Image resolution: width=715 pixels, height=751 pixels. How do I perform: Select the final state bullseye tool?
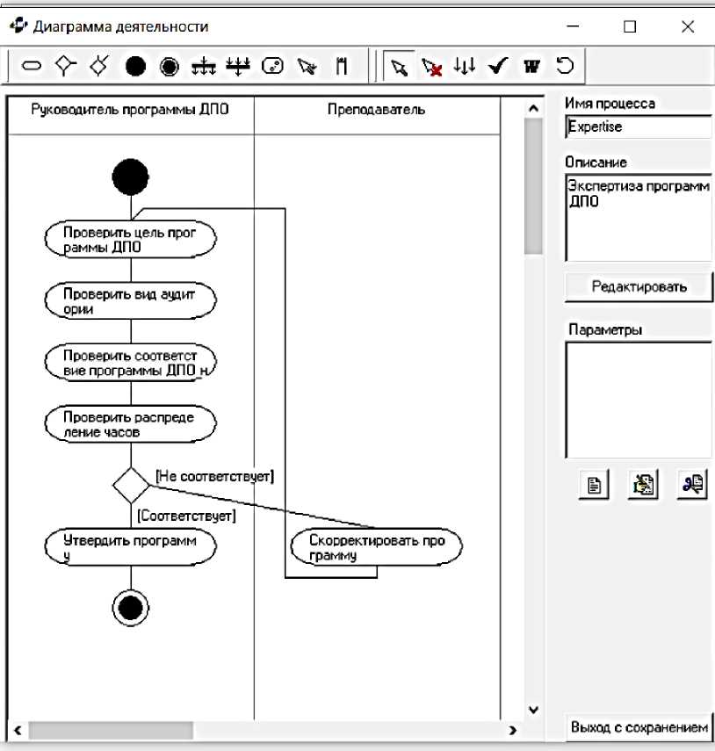point(169,67)
